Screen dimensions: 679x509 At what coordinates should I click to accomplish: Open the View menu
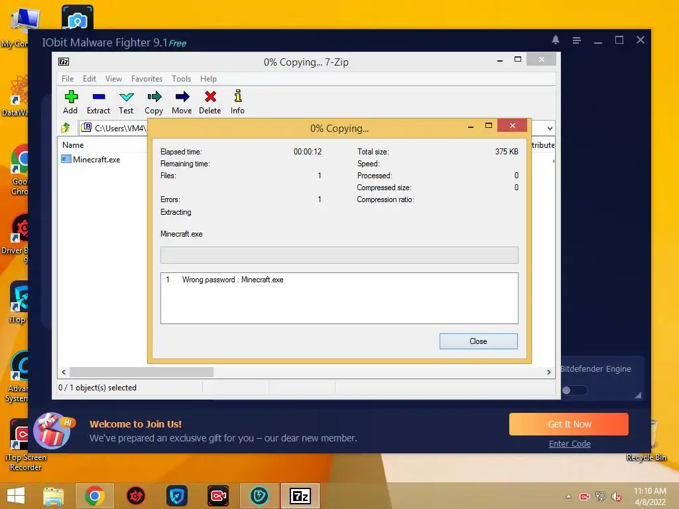113,79
